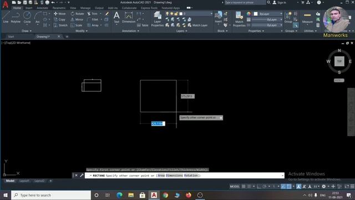Screen dimensions: 355x200
Task: Expand the Block panel
Action: [x=222, y=31]
